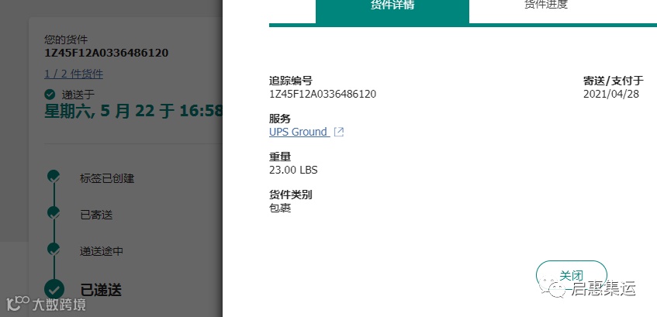Click the large 已递送 checkmark circle
Screen dimensions: 657x317
(54, 289)
